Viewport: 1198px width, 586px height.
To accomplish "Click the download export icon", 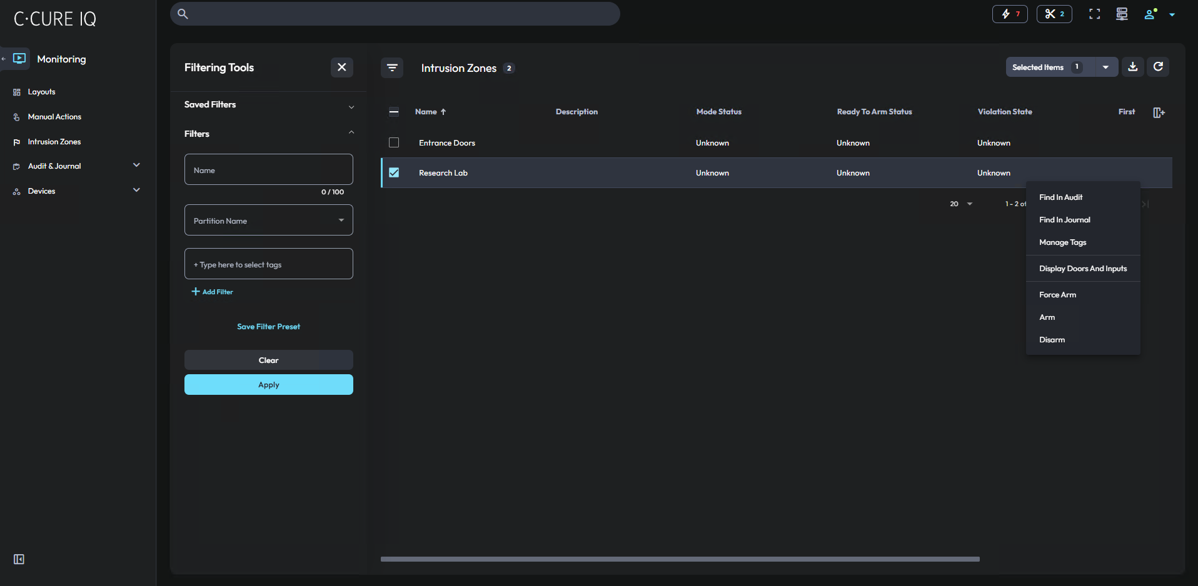I will click(1132, 67).
